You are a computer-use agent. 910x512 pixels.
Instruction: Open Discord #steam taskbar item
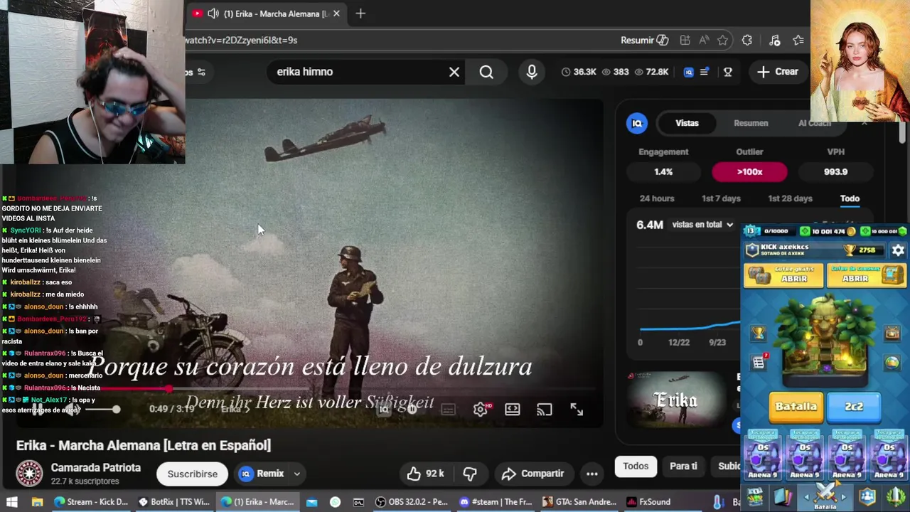(496, 501)
